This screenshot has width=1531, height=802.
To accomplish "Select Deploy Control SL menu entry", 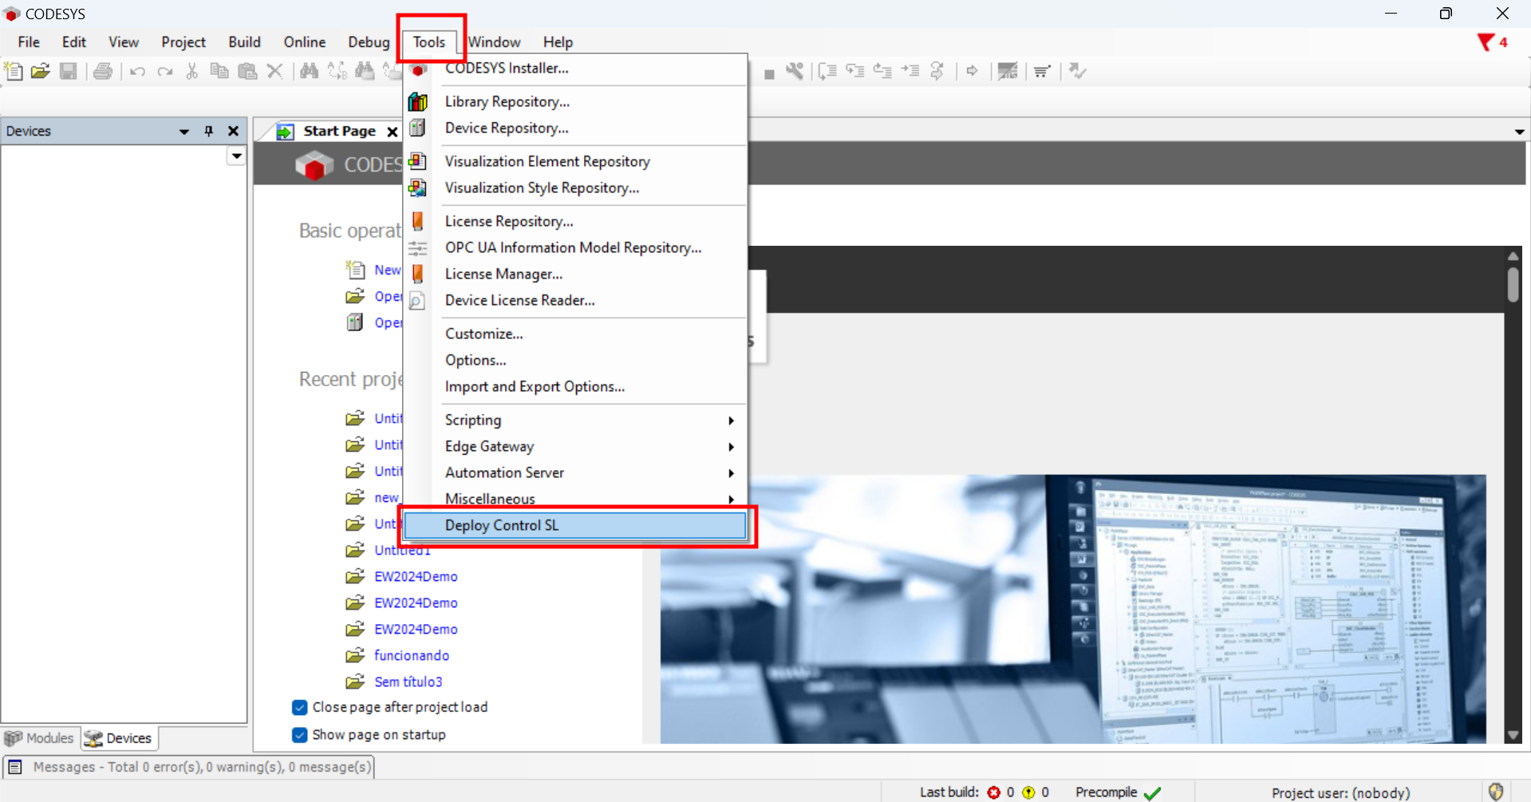I will click(x=574, y=525).
